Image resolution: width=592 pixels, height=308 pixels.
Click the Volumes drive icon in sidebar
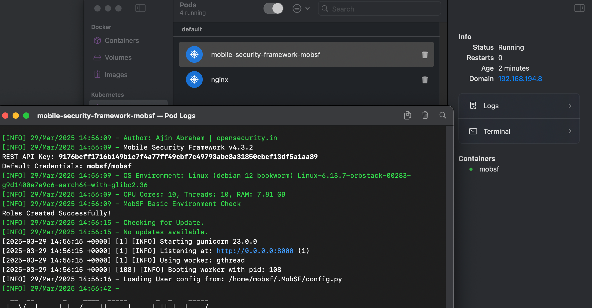(x=97, y=58)
